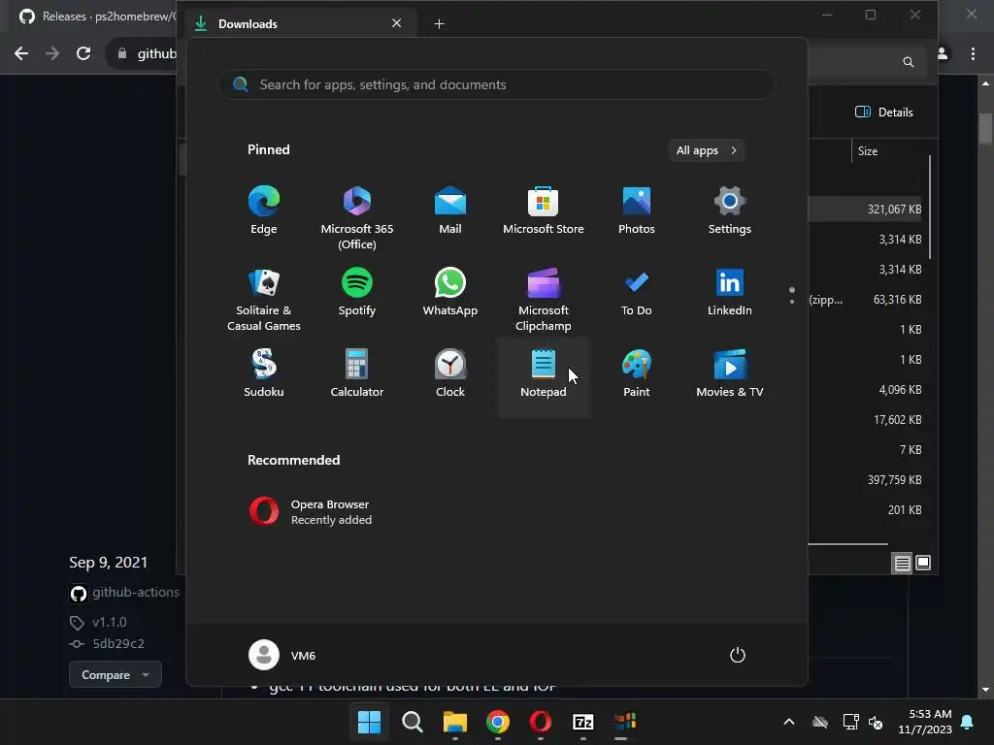Open the muted volume tray icon
The image size is (994, 745).
coord(876,722)
